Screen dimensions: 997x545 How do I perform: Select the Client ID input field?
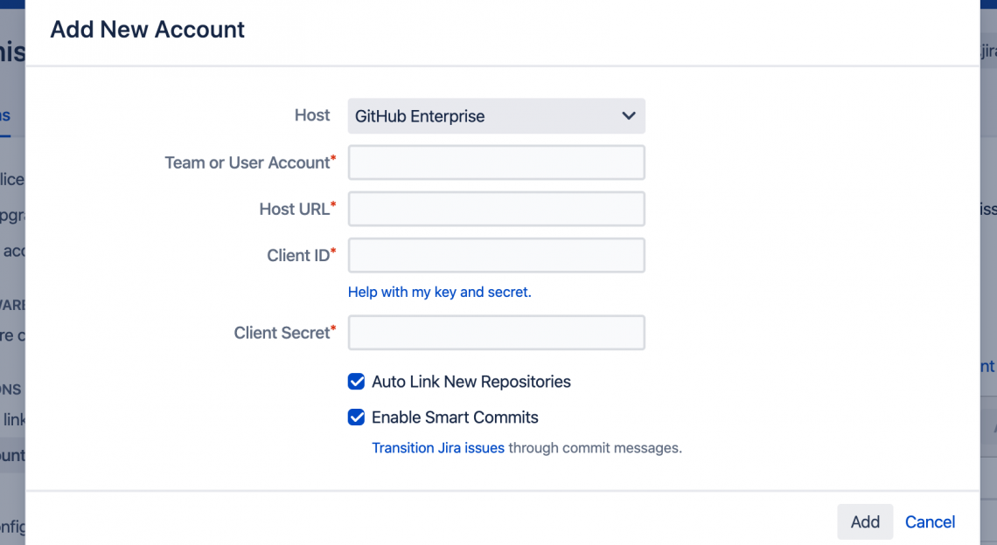click(496, 255)
